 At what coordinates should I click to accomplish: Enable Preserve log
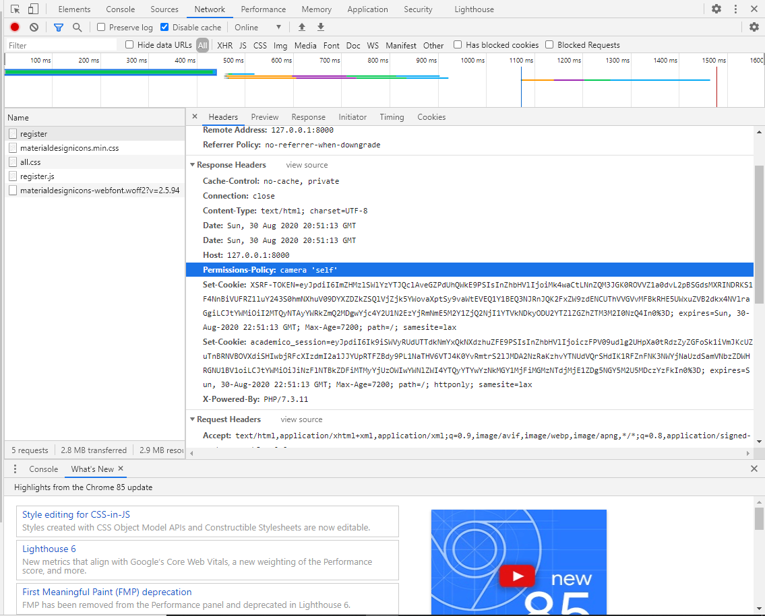[100, 27]
